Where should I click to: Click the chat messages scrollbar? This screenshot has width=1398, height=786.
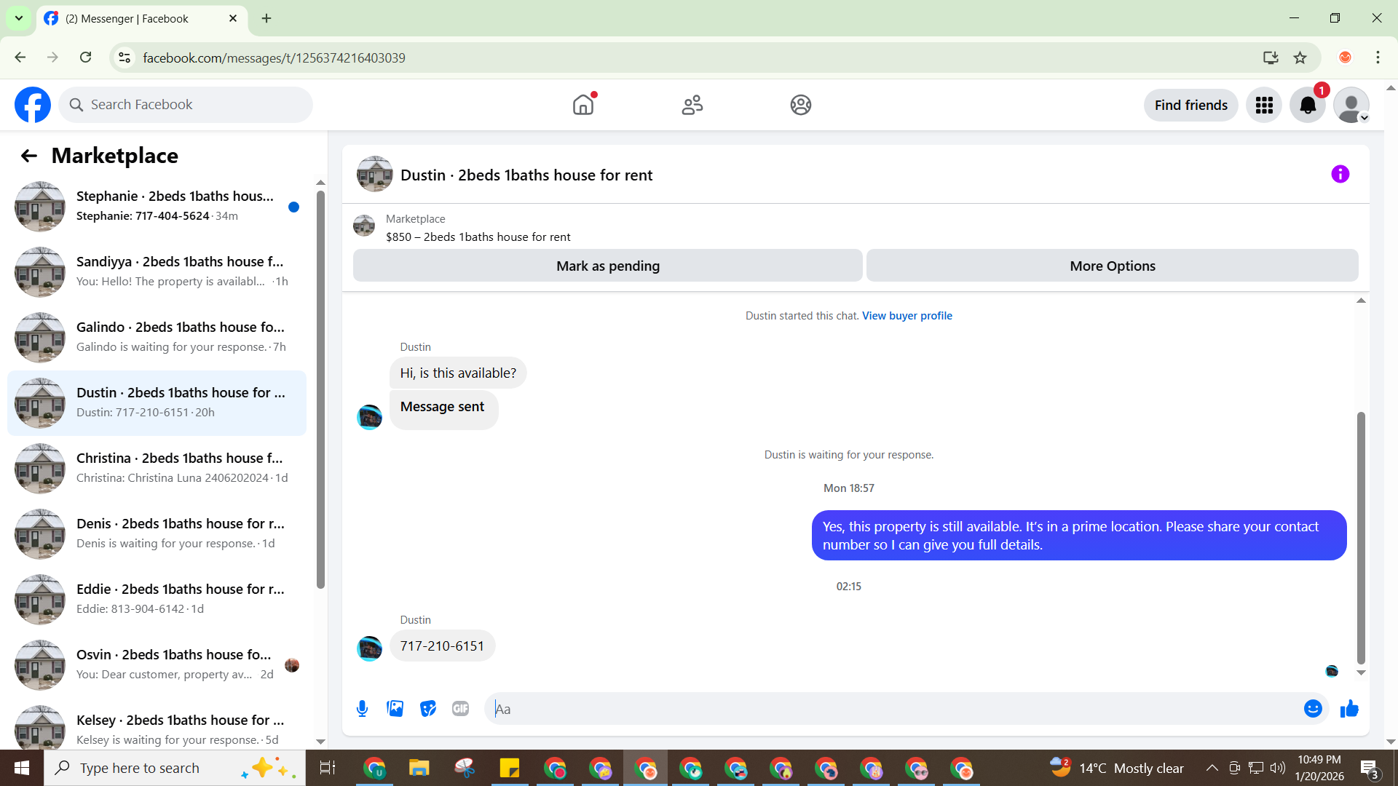click(1361, 539)
